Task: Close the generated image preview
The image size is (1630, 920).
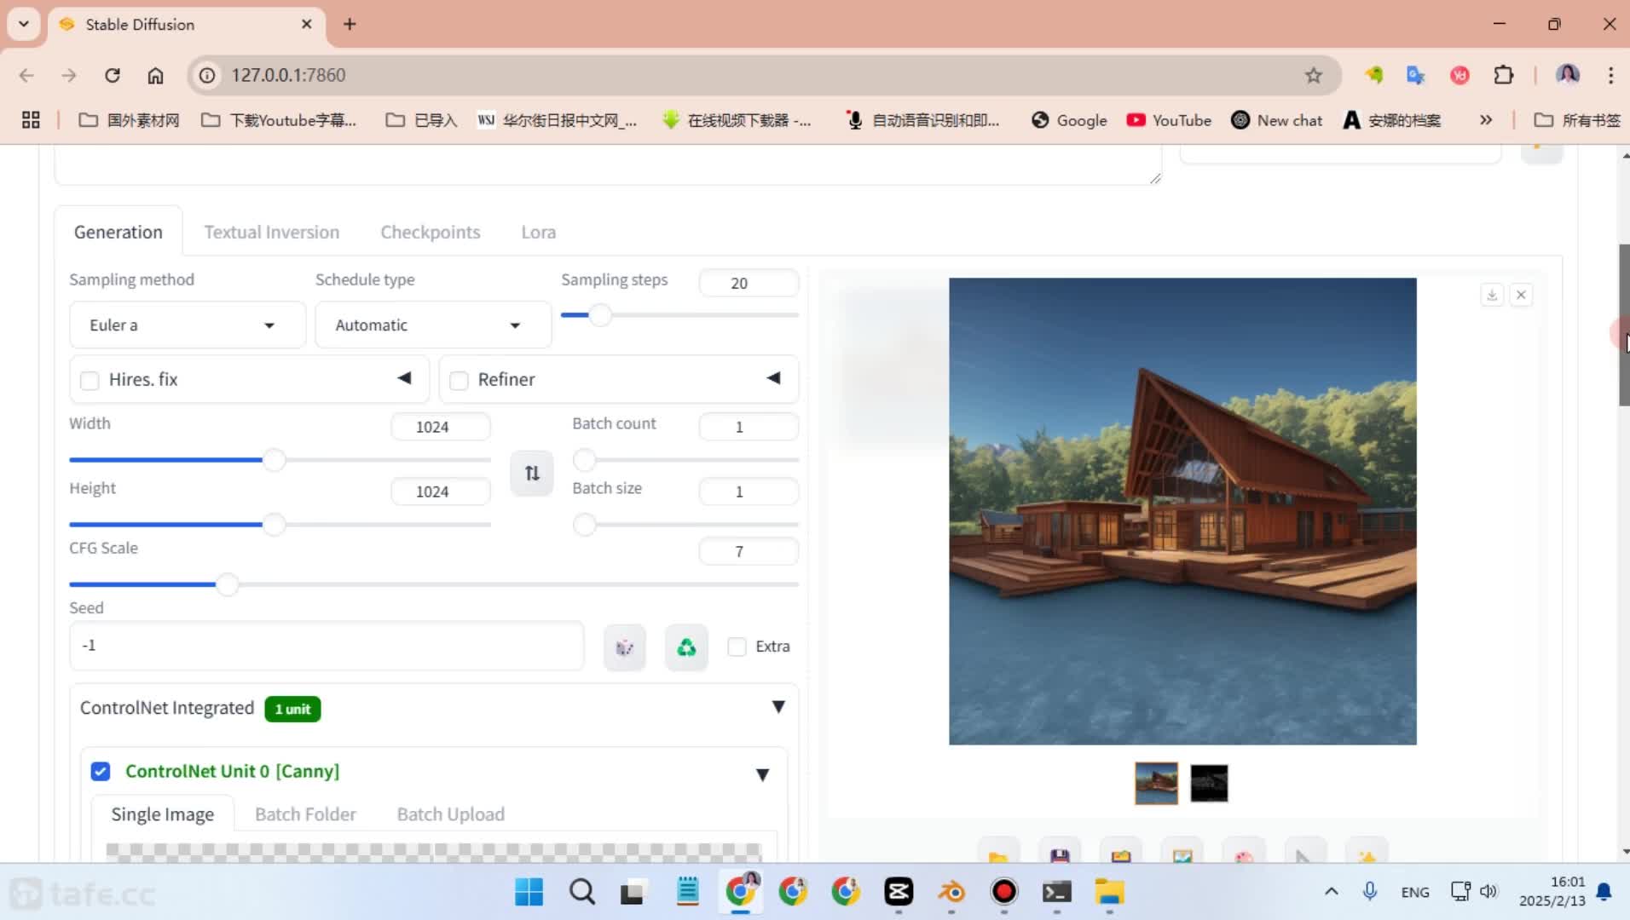Action: [x=1521, y=296]
